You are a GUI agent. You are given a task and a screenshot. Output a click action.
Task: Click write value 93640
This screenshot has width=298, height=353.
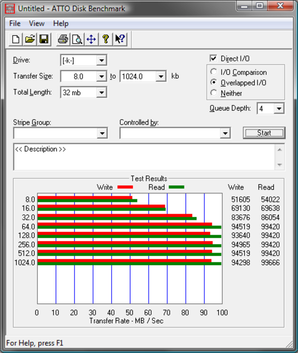click(x=241, y=236)
